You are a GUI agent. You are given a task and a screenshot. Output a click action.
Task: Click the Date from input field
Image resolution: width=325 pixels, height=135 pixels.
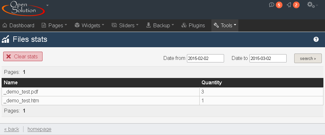[205, 58]
